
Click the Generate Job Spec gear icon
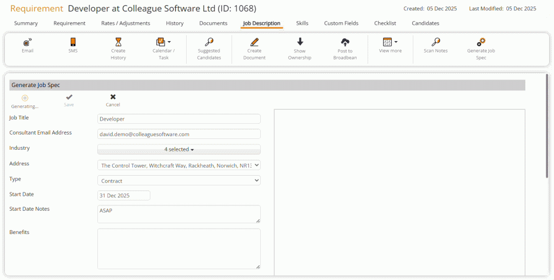coord(481,42)
